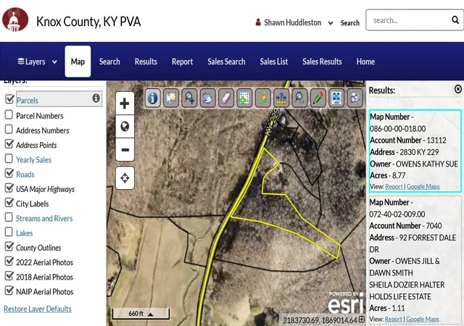Image resolution: width=464 pixels, height=326 pixels.
Task: Click Restore Layer Defaults link
Action: coord(38,309)
